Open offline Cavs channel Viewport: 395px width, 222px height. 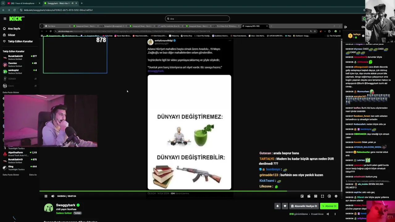click(20, 86)
